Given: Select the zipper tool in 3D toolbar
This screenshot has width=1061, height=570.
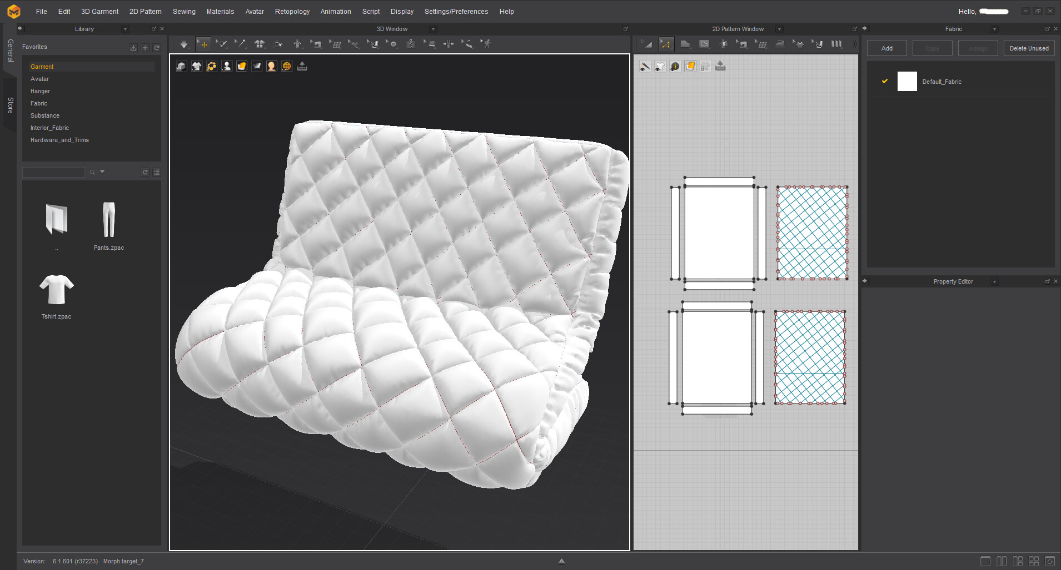Looking at the screenshot, I should click(411, 44).
